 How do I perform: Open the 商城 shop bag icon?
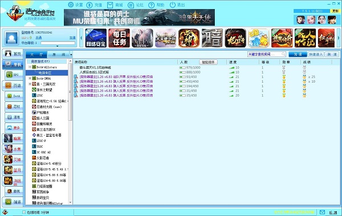(x=115, y=5)
